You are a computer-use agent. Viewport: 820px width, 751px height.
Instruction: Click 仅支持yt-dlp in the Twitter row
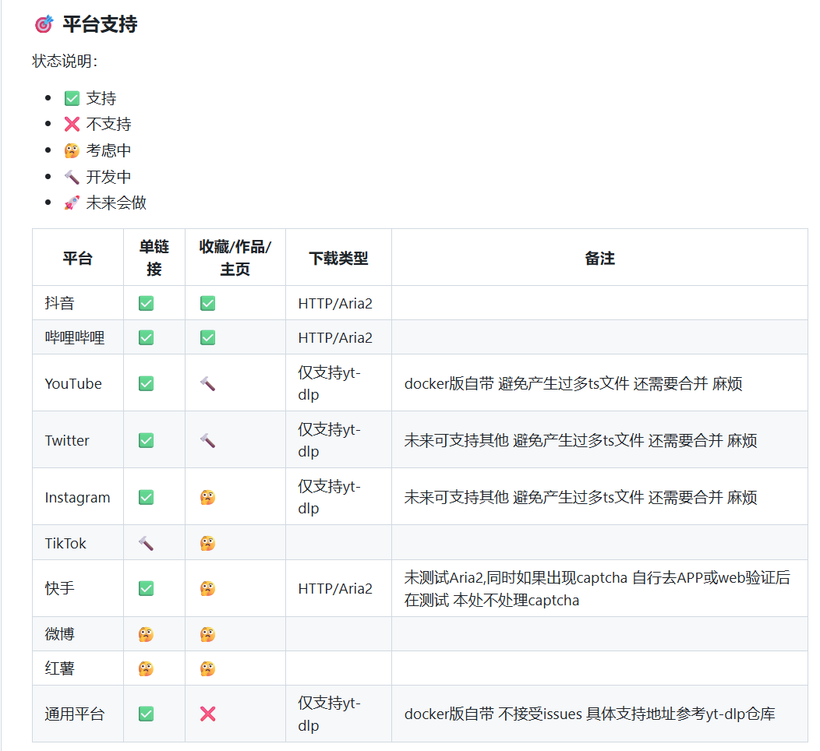pos(330,441)
